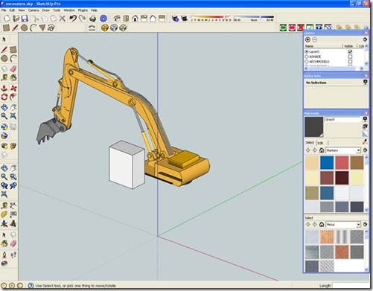Click the Save floppy disk icon
The height and width of the screenshot is (291, 373).
pos(25,19)
